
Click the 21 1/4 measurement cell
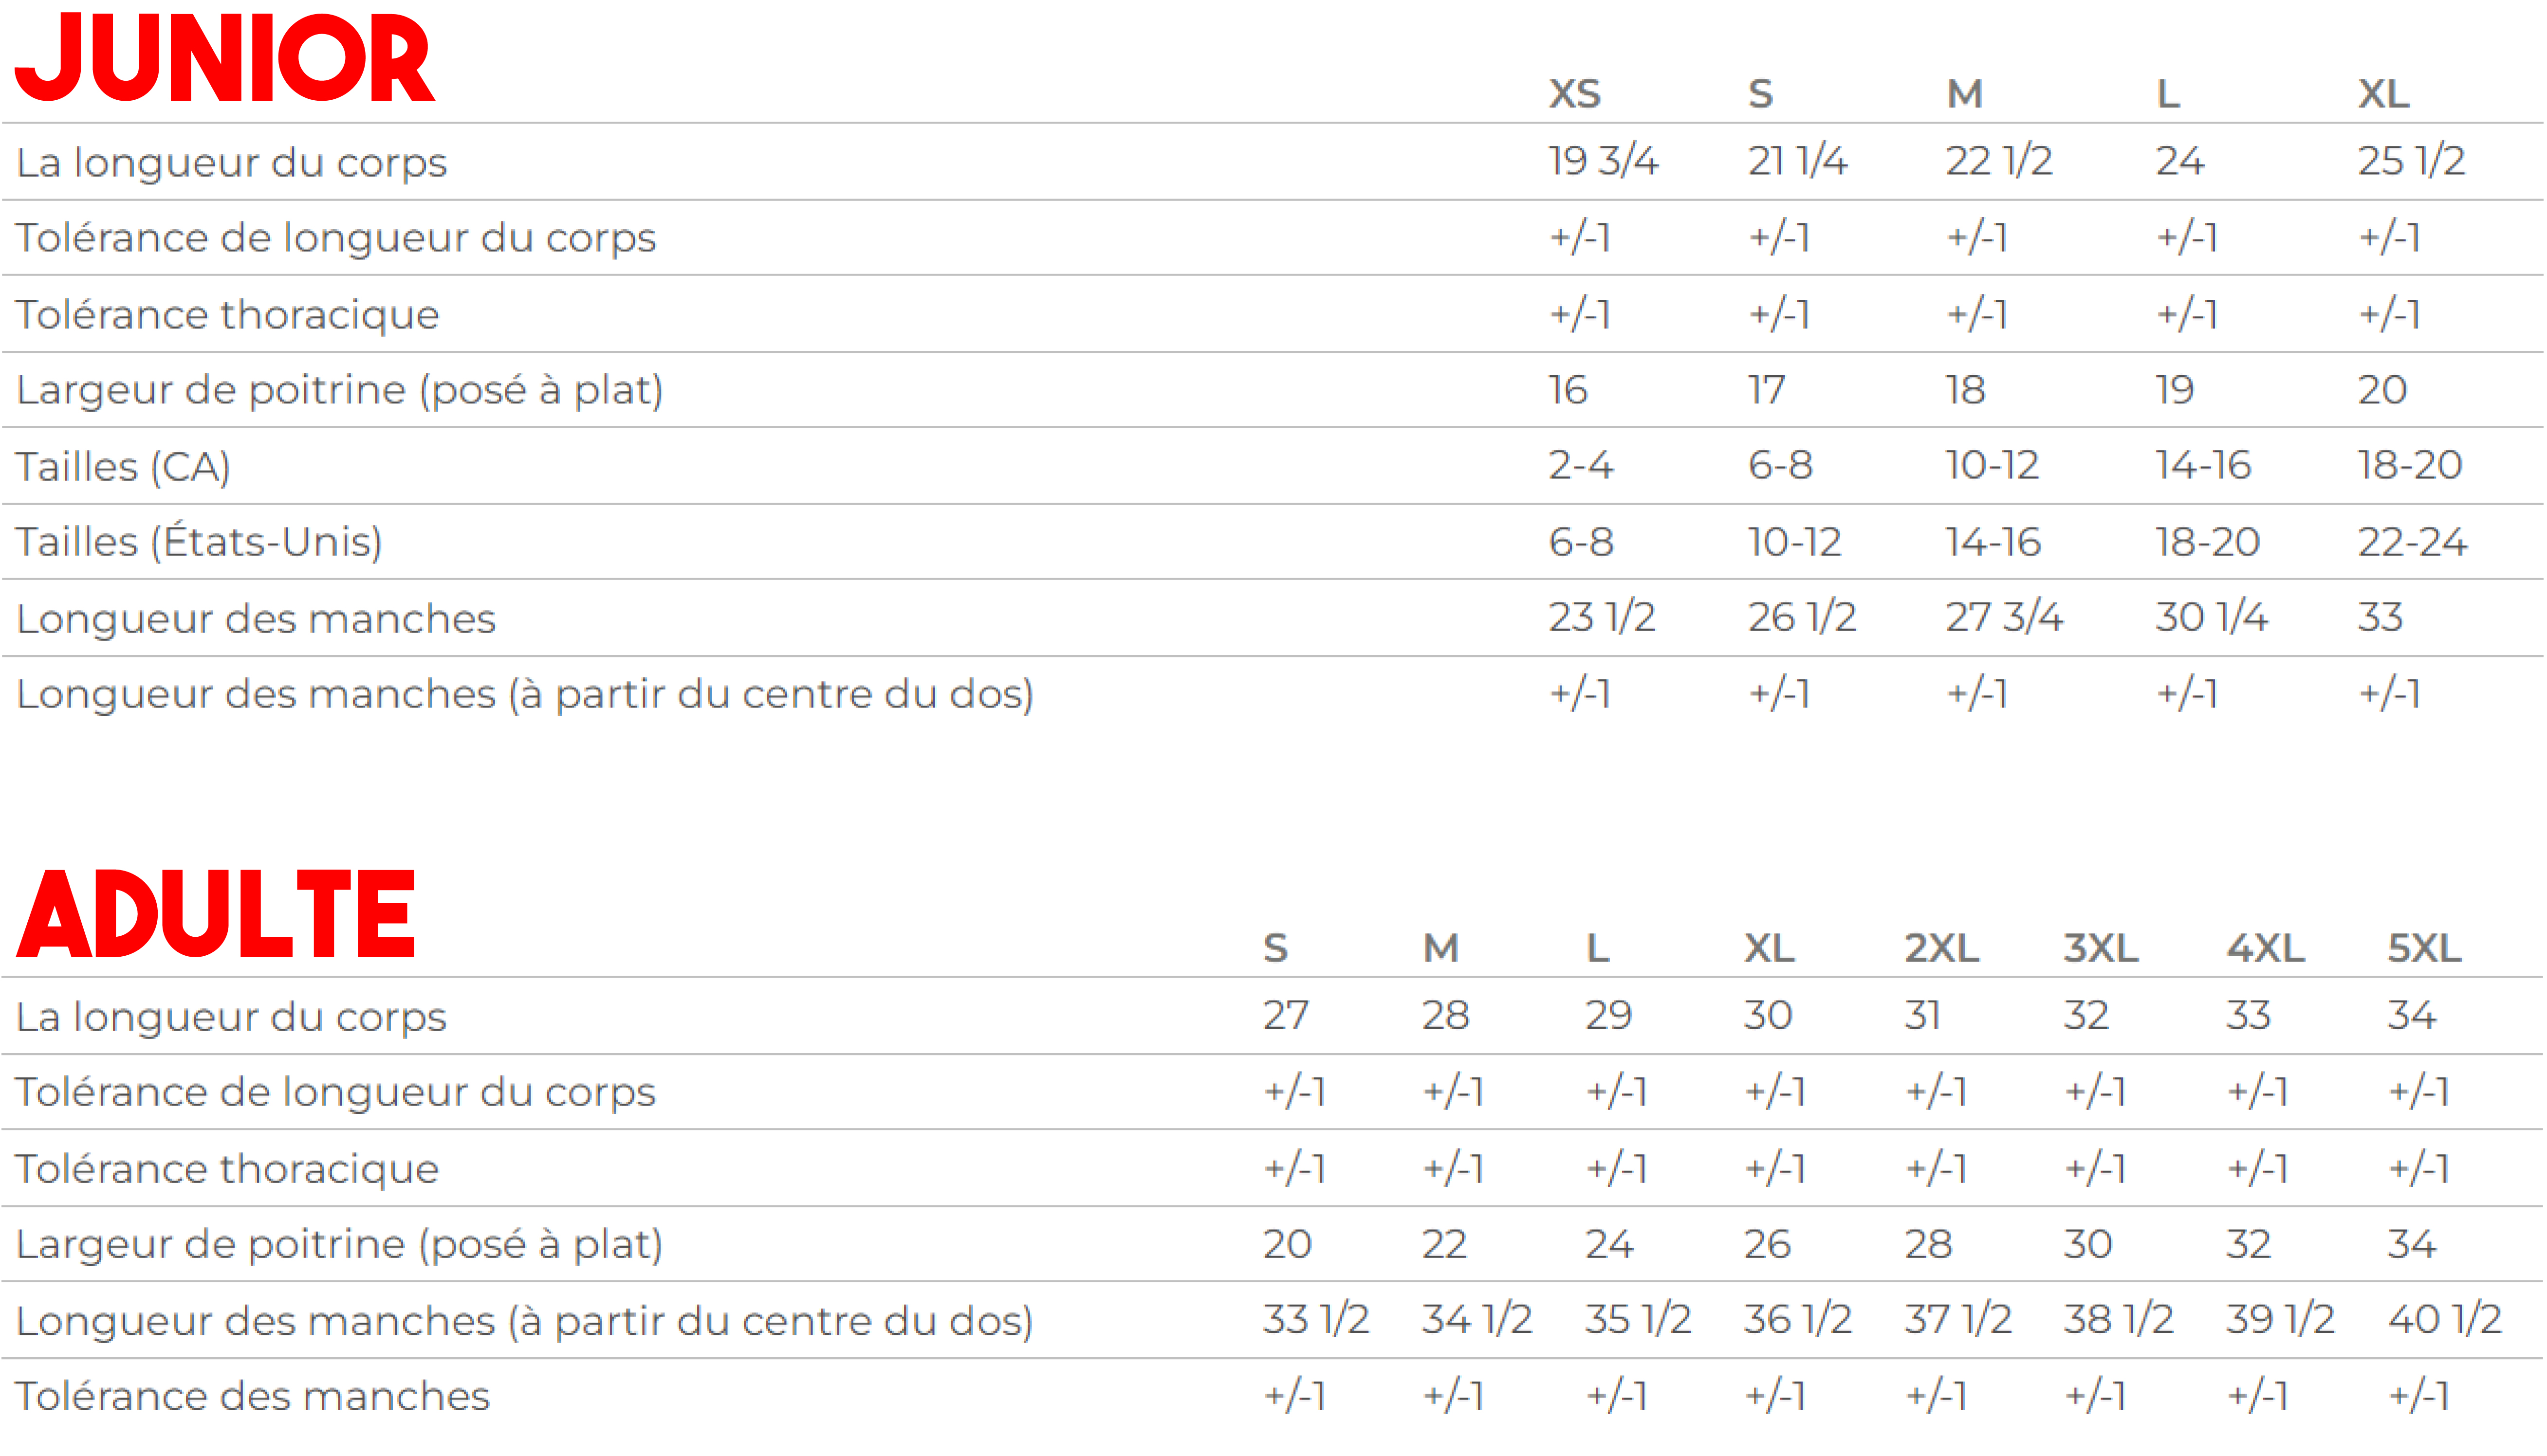[x=1797, y=161]
